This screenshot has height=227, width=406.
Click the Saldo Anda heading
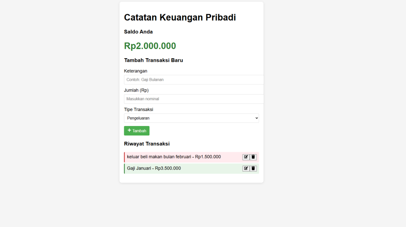pos(138,32)
